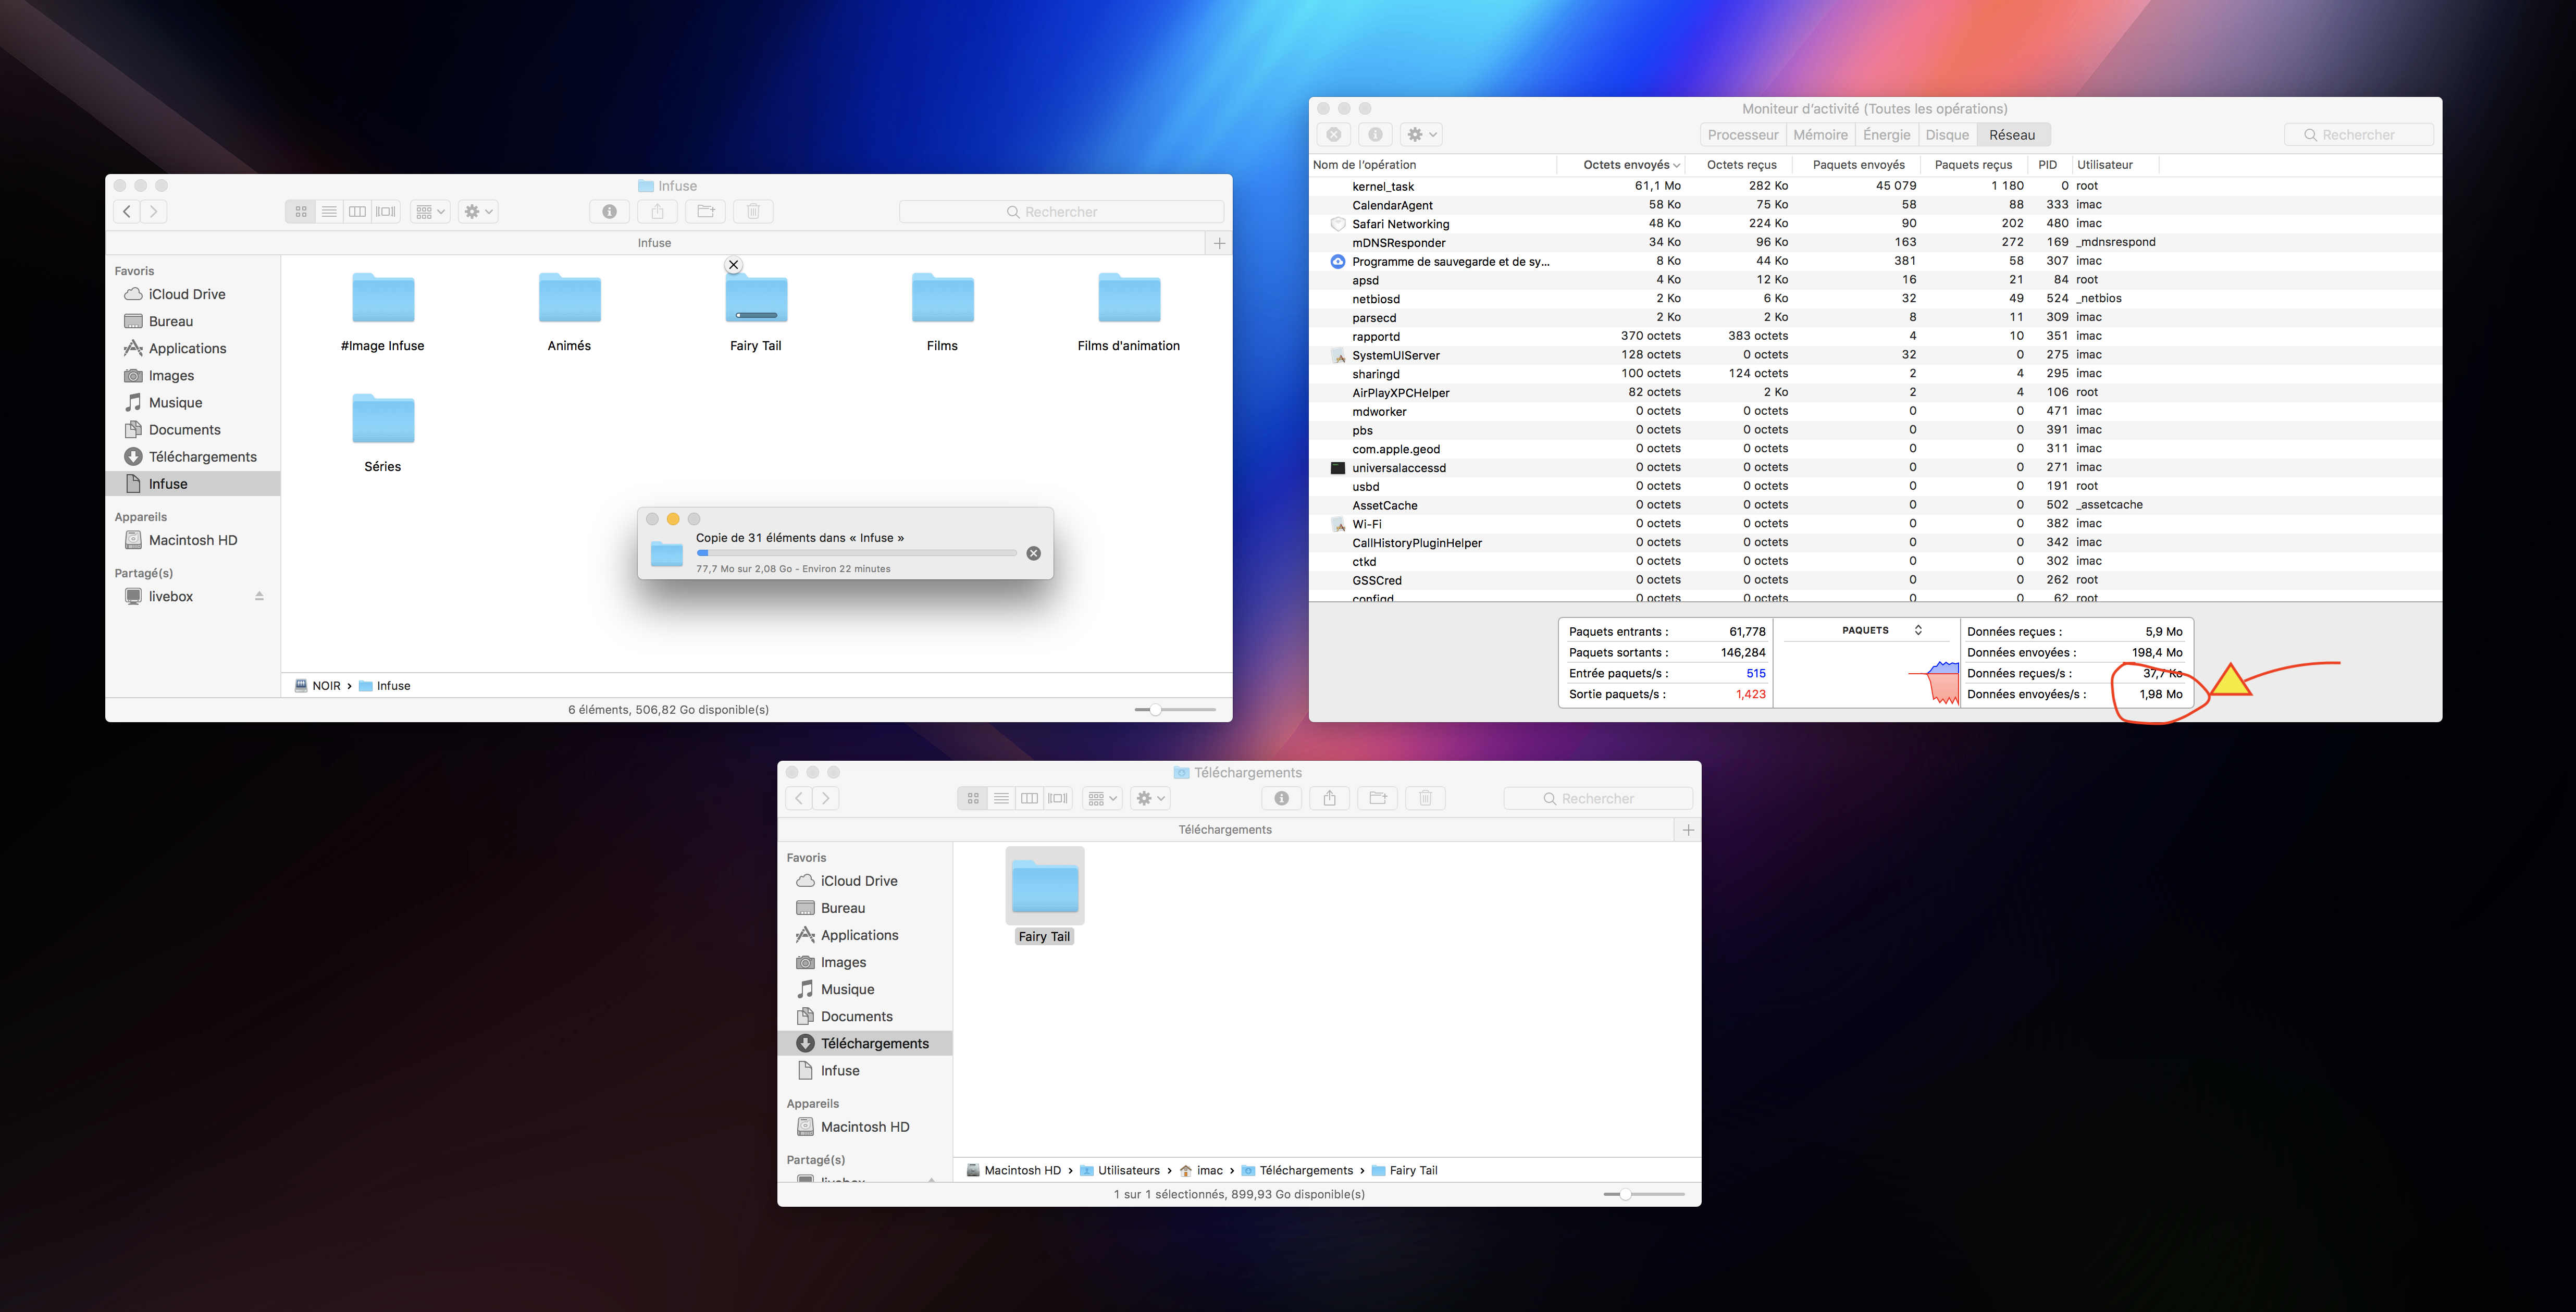
Task: Click the quit process icon in Activity Monitor
Action: [1333, 134]
